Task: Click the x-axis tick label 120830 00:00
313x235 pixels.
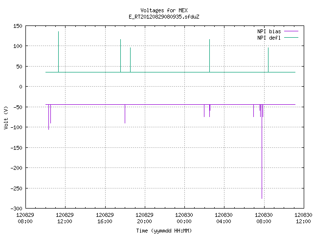Action: pos(184,218)
